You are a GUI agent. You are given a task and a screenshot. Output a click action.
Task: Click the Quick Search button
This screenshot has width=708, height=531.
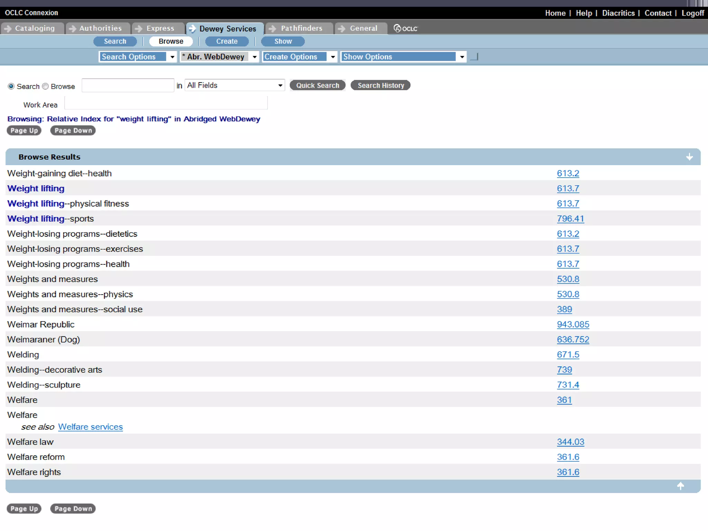[x=317, y=85]
